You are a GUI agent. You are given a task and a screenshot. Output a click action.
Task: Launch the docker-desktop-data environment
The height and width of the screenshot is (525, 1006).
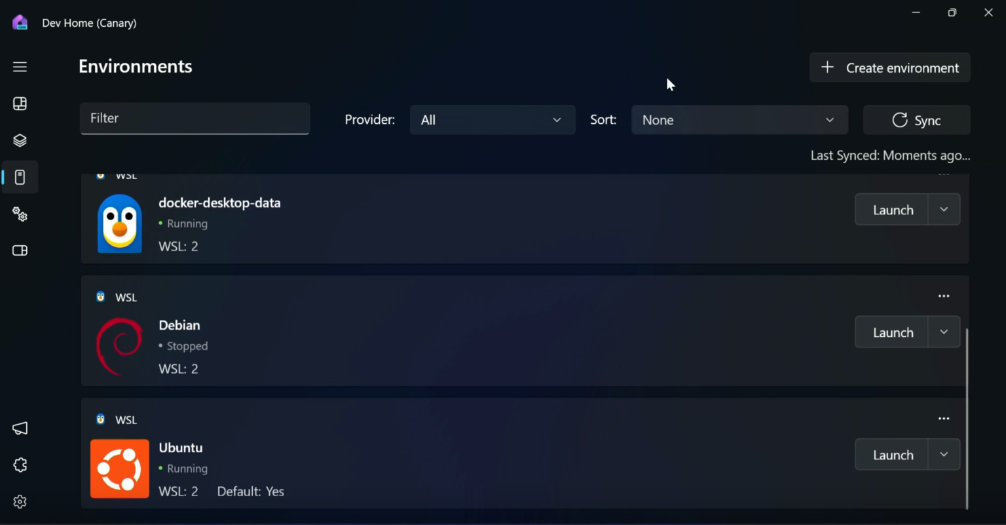click(891, 209)
